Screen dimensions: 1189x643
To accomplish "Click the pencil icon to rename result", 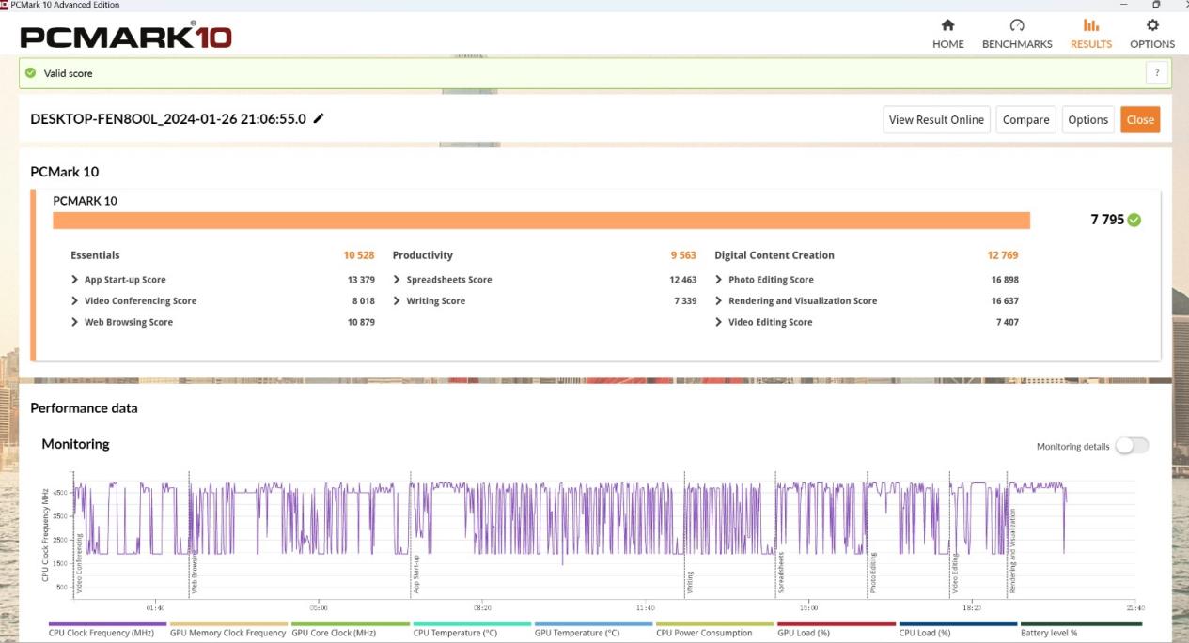I will [x=319, y=118].
